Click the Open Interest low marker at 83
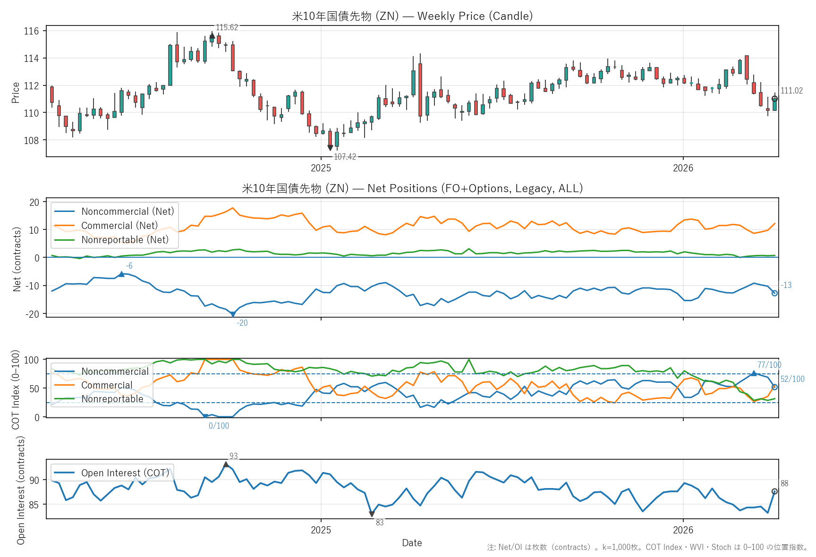 click(x=372, y=514)
